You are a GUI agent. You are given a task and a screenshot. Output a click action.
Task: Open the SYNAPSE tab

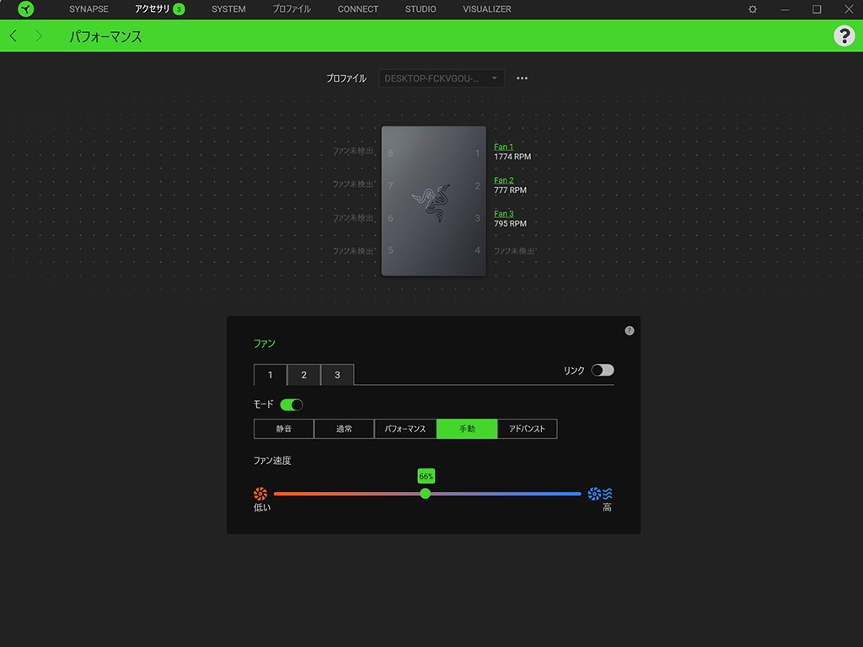point(88,9)
